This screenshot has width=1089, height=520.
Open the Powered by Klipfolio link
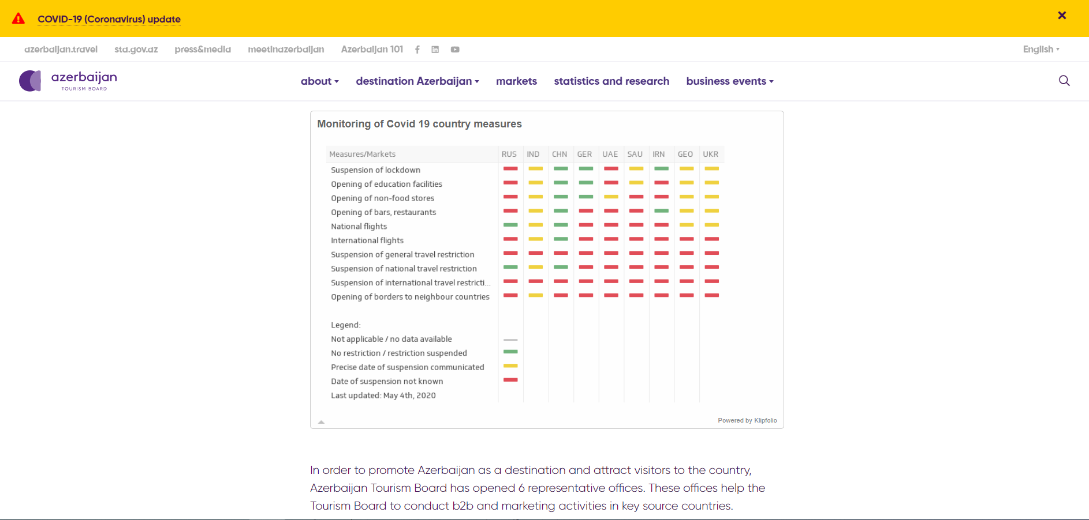coord(747,420)
